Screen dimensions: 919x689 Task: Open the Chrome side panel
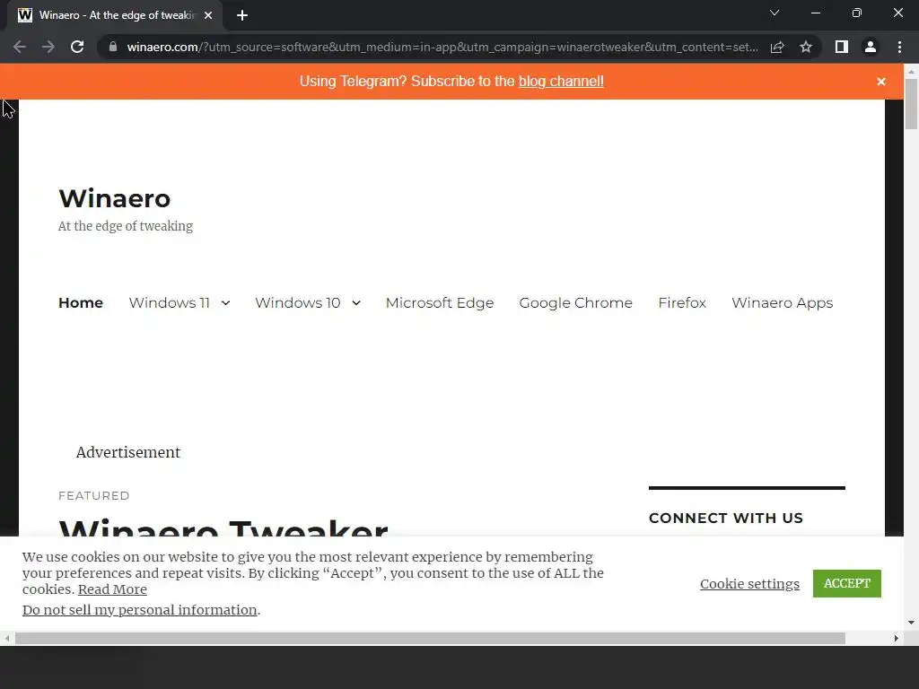pyautogui.click(x=842, y=47)
